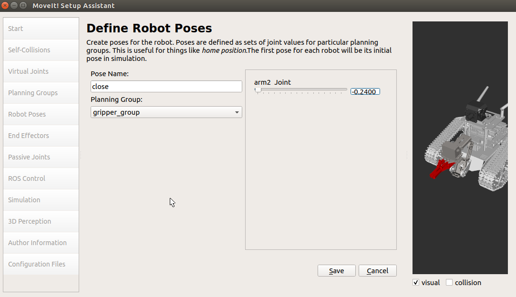Maximize the MoveIt Setup Assistant window

[23, 6]
